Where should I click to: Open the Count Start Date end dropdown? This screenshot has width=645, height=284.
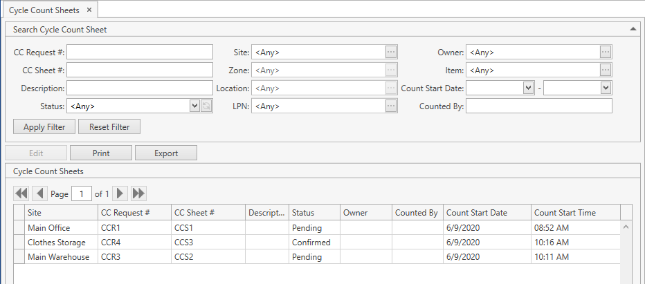click(606, 88)
